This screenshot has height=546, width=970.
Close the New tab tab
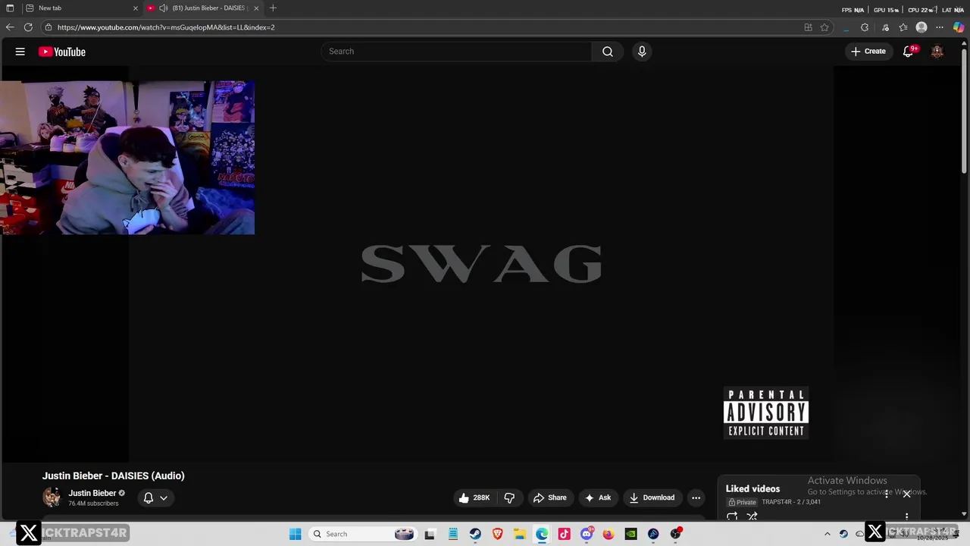click(136, 8)
